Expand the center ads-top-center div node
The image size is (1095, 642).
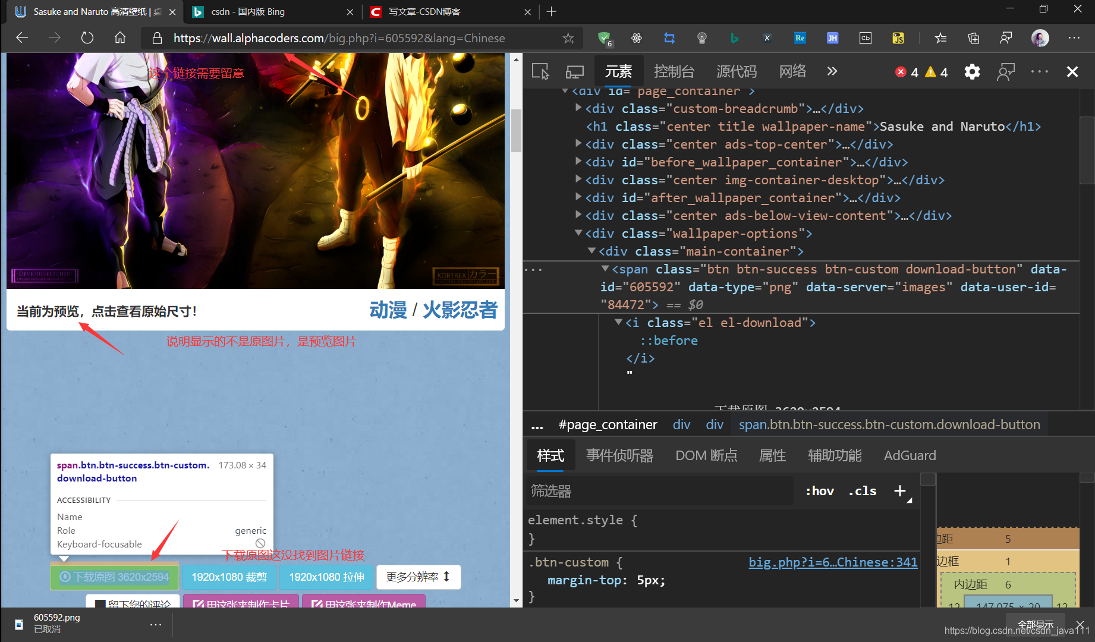click(x=578, y=144)
